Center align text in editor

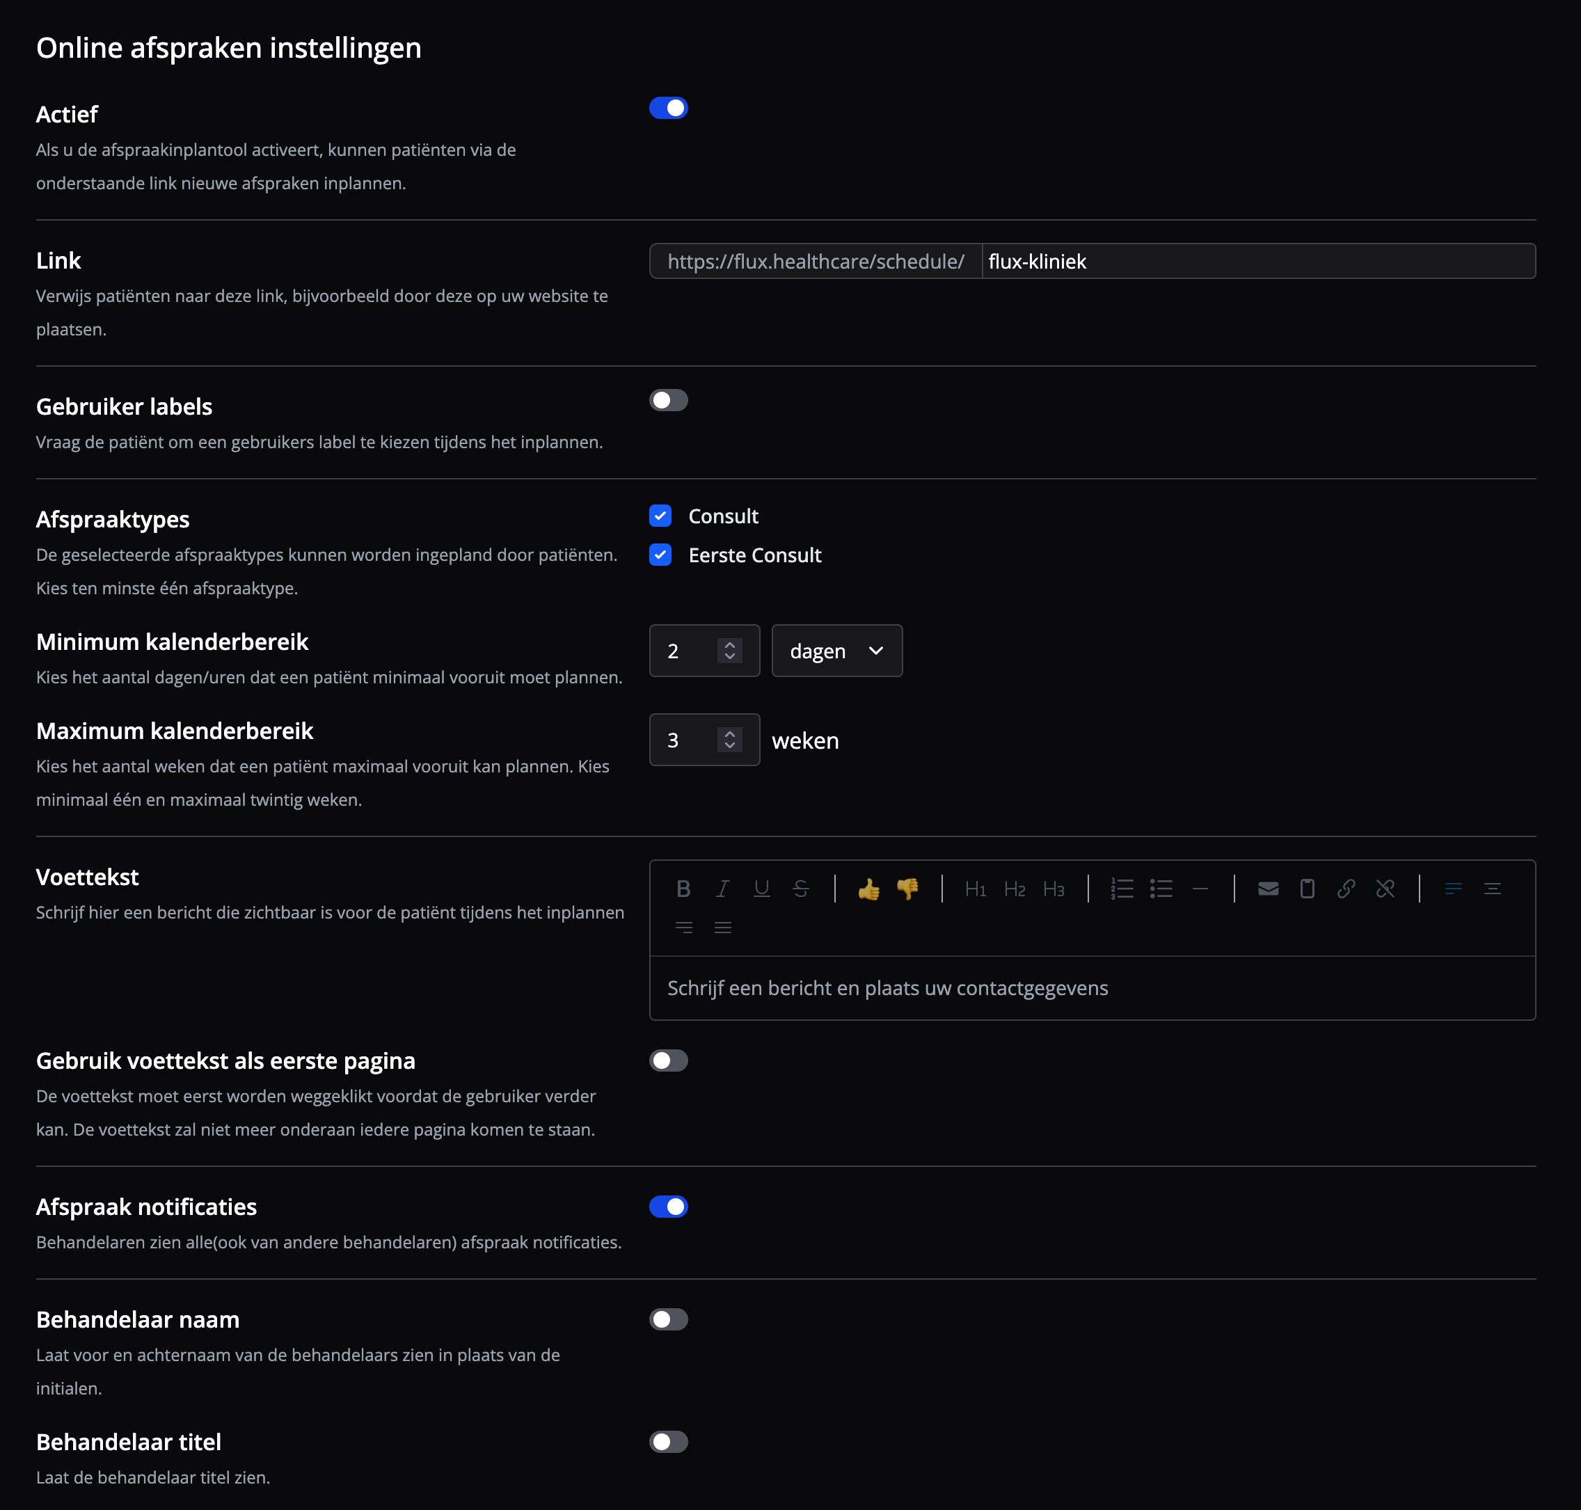[1493, 889]
